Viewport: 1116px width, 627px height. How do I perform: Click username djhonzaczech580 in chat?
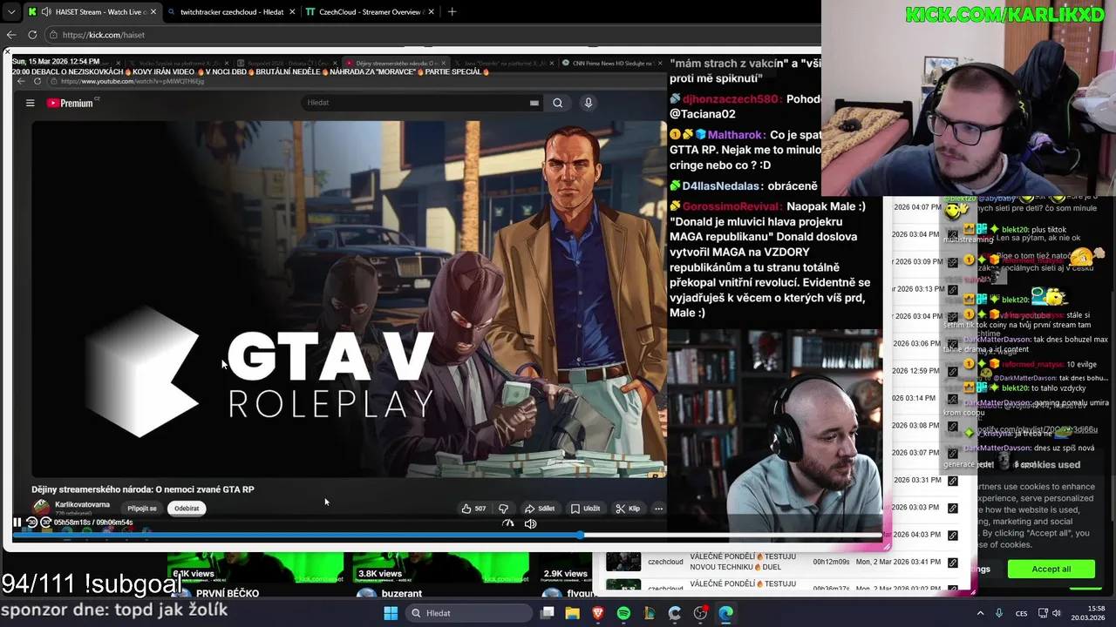tap(731, 99)
